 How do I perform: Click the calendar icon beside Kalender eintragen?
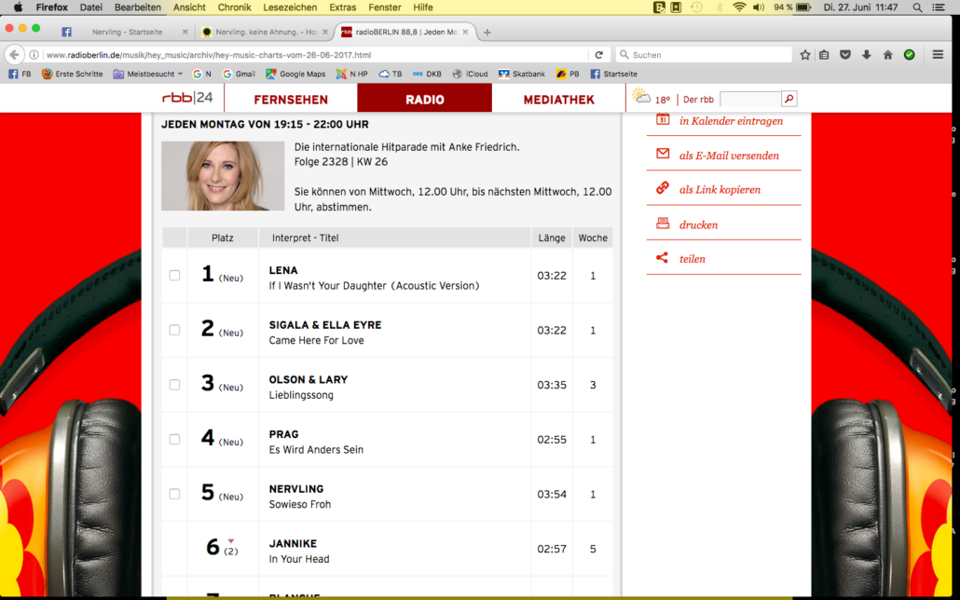tap(663, 119)
